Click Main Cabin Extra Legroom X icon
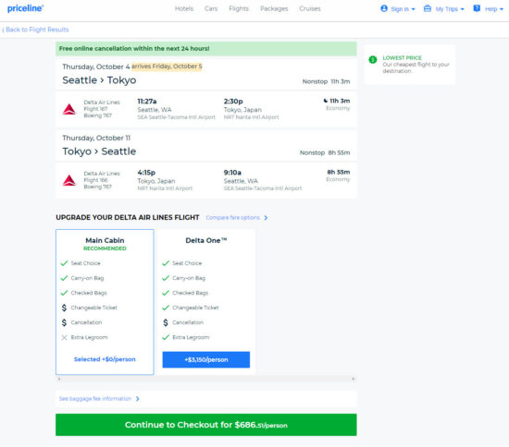The image size is (509, 447). coord(64,337)
